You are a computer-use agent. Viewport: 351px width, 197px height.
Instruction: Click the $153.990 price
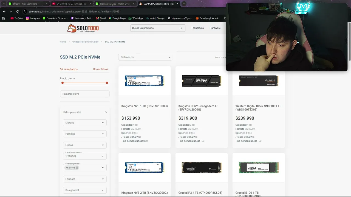[x=131, y=118]
